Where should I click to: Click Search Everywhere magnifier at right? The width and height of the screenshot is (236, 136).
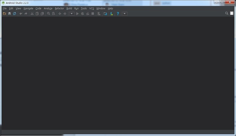[x=227, y=13]
